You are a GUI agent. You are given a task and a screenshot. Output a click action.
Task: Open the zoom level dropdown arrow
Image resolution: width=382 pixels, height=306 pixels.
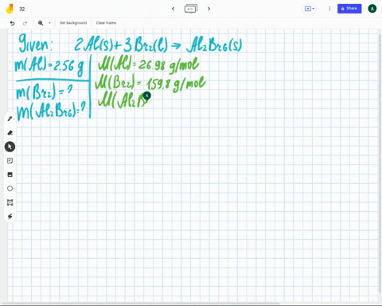tap(49, 23)
